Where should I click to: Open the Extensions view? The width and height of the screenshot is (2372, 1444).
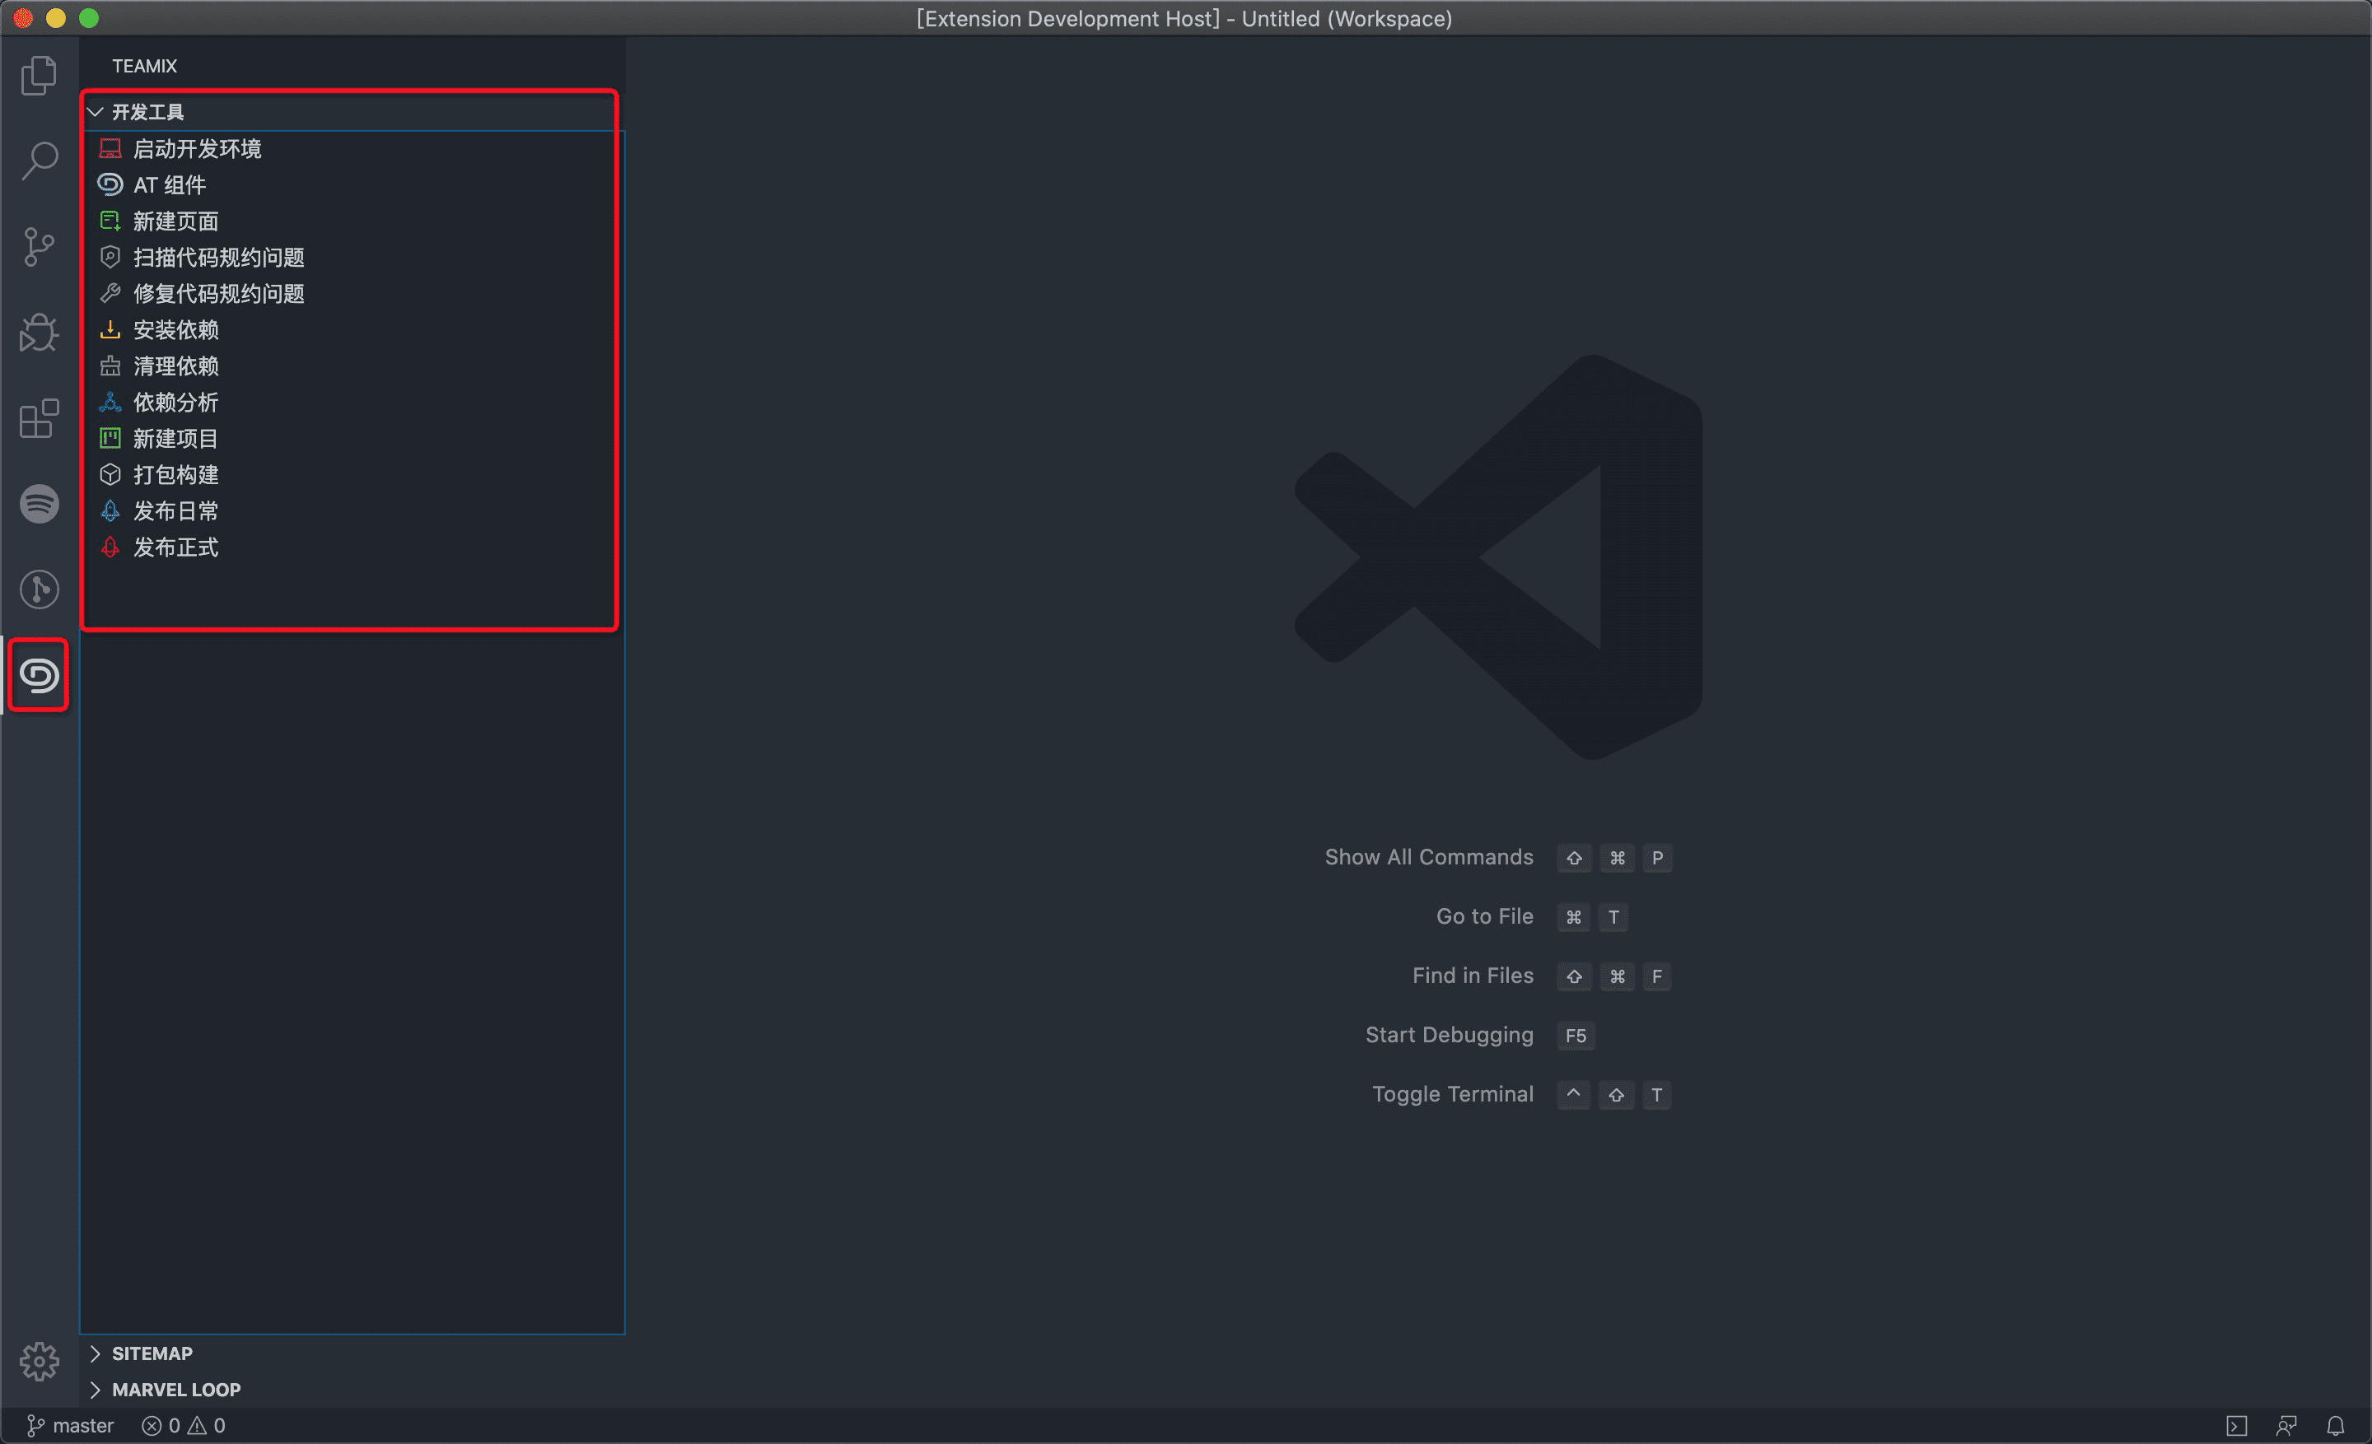tap(39, 417)
